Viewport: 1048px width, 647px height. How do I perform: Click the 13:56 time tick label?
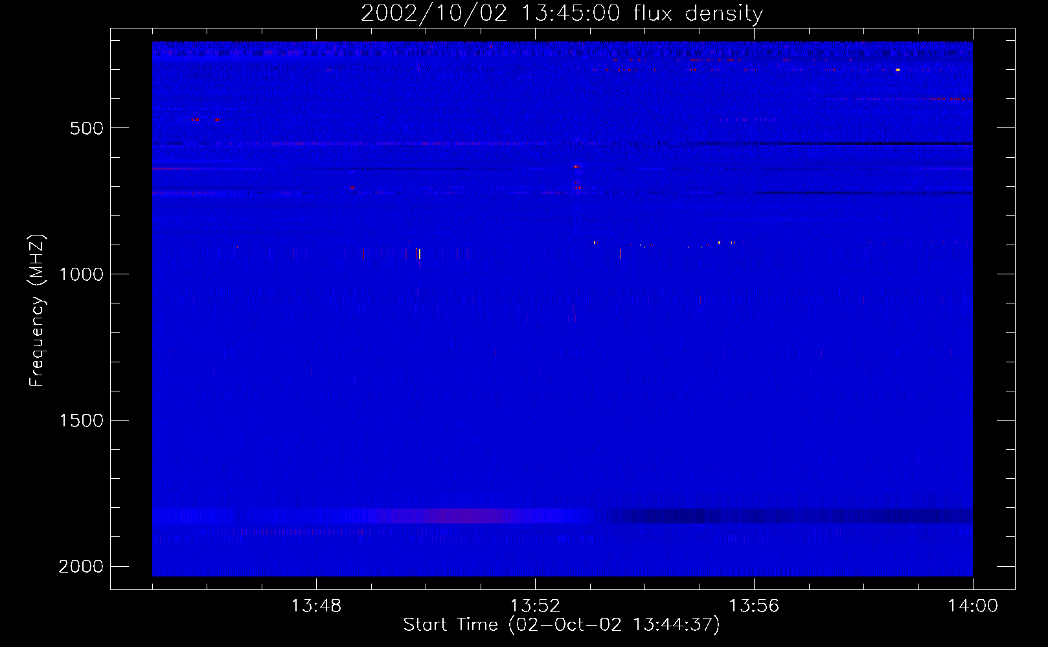coord(754,606)
